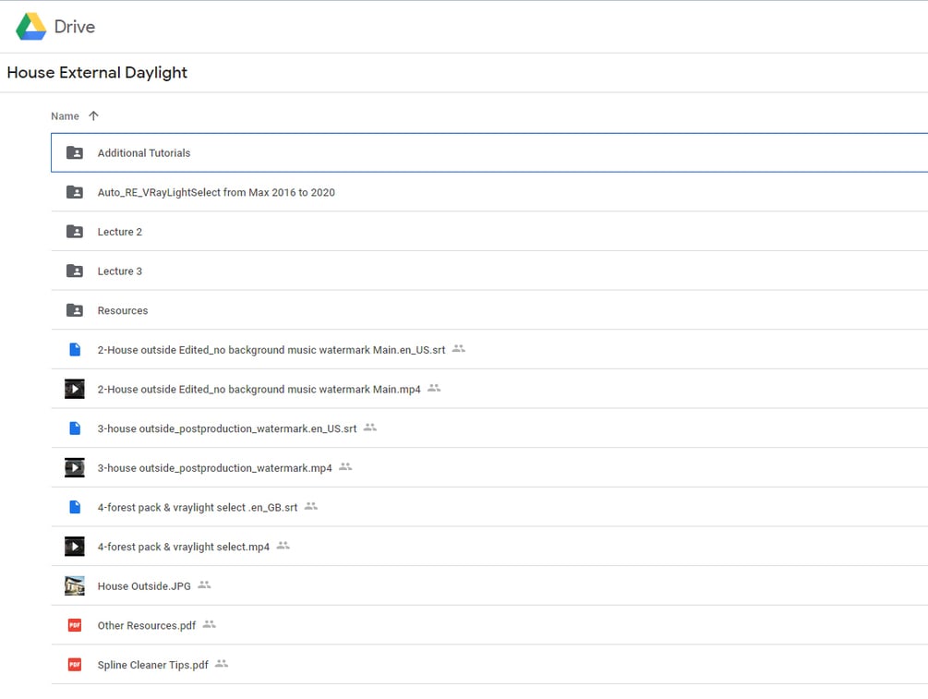Viewport: 928px width, 699px height.
Task: Click the PDF icon for Other Resources.pdf
Action: (x=75, y=625)
